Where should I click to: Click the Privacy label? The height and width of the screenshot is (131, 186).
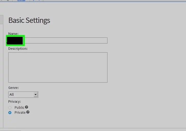(x=15, y=102)
